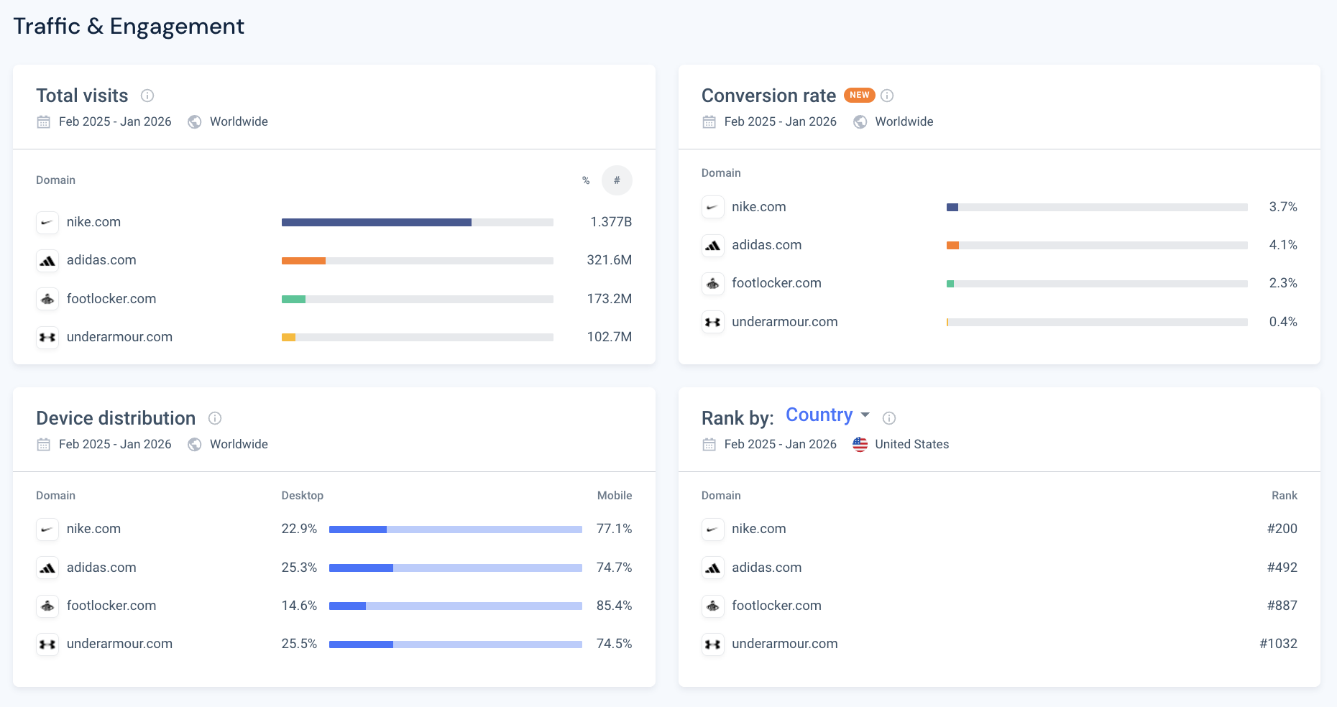
Task: Click adidas.com logo in Total visits
Action: [x=47, y=261]
